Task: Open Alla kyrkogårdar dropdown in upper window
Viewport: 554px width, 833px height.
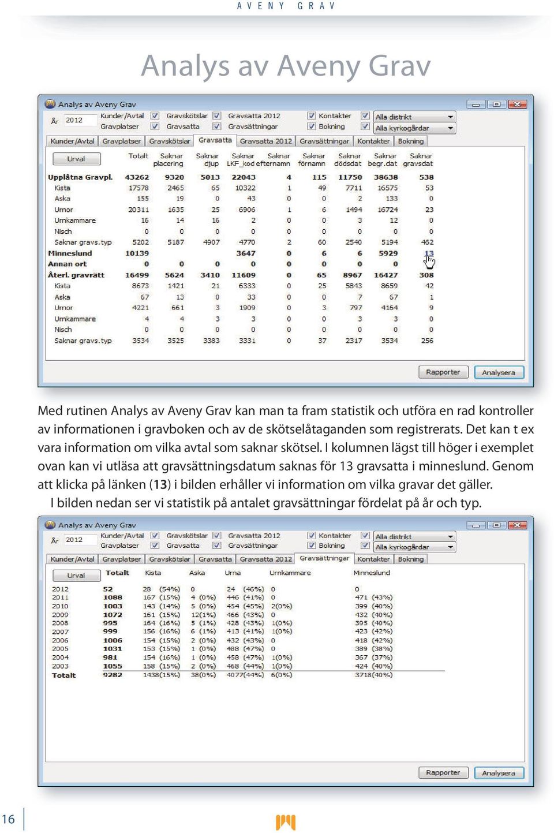Action: click(414, 128)
